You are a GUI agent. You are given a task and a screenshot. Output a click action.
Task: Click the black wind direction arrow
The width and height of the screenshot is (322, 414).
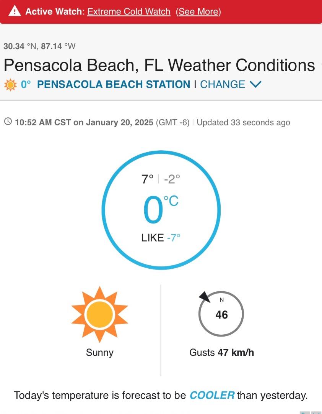click(205, 297)
